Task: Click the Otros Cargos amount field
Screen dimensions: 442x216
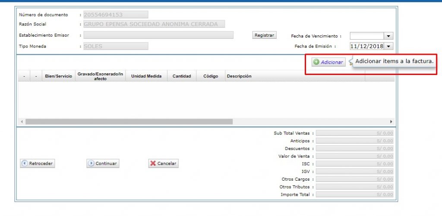Action: (354, 179)
